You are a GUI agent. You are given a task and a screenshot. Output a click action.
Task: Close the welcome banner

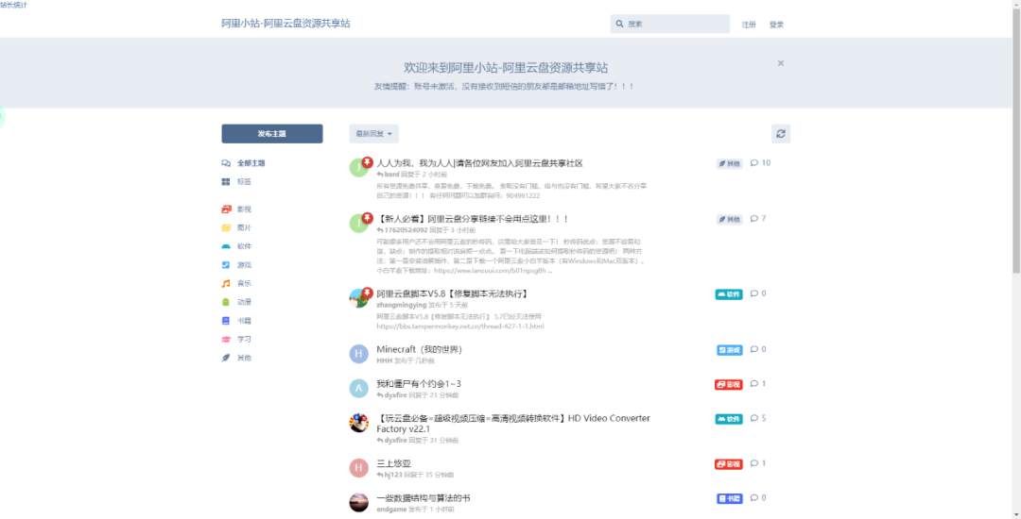(x=781, y=63)
